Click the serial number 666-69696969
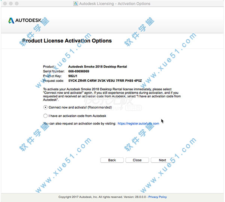 click(x=79, y=71)
